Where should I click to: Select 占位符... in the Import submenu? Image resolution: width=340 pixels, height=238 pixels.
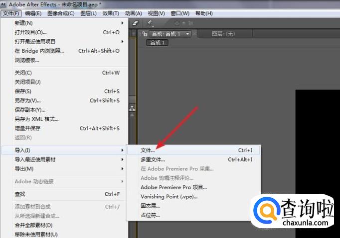pos(193,215)
